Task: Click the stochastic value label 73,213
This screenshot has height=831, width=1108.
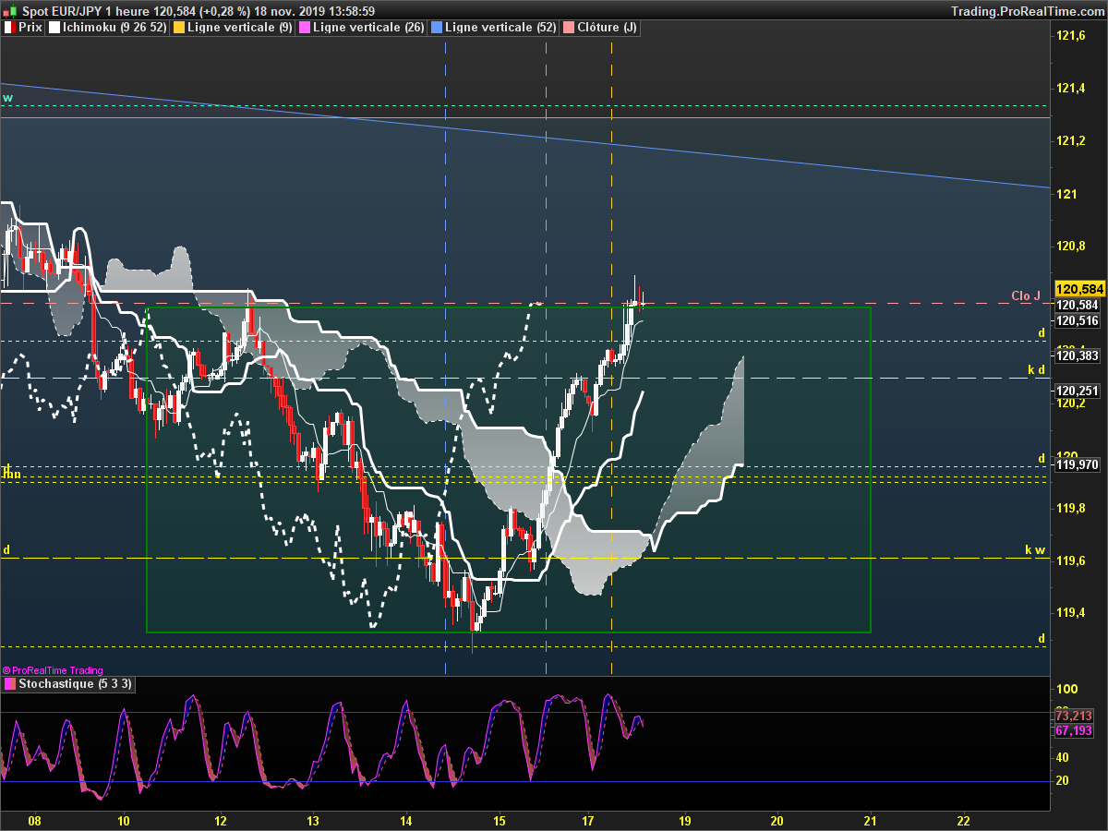Action: click(1074, 717)
